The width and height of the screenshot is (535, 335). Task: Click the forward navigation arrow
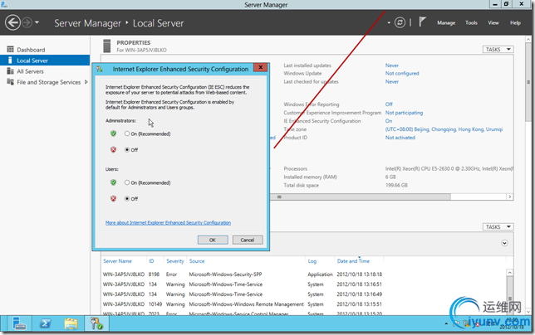[27, 23]
